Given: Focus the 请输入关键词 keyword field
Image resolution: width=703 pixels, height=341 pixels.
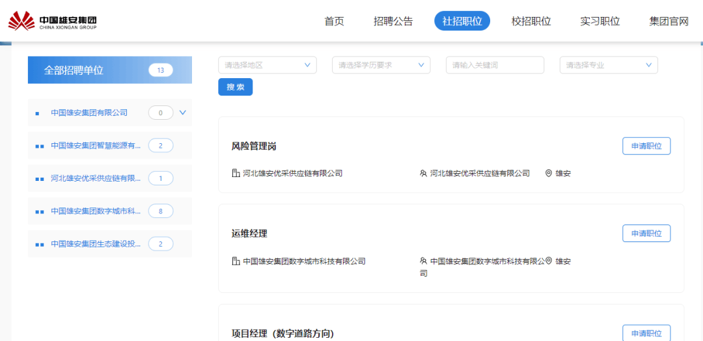Looking at the screenshot, I should (x=495, y=65).
